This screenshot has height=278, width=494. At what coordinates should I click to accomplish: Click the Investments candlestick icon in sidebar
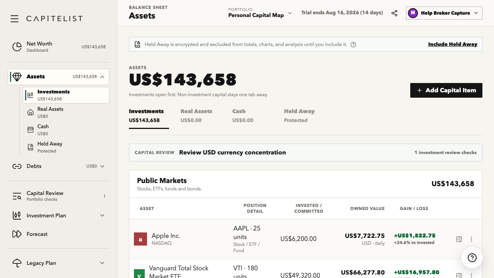coord(30,95)
